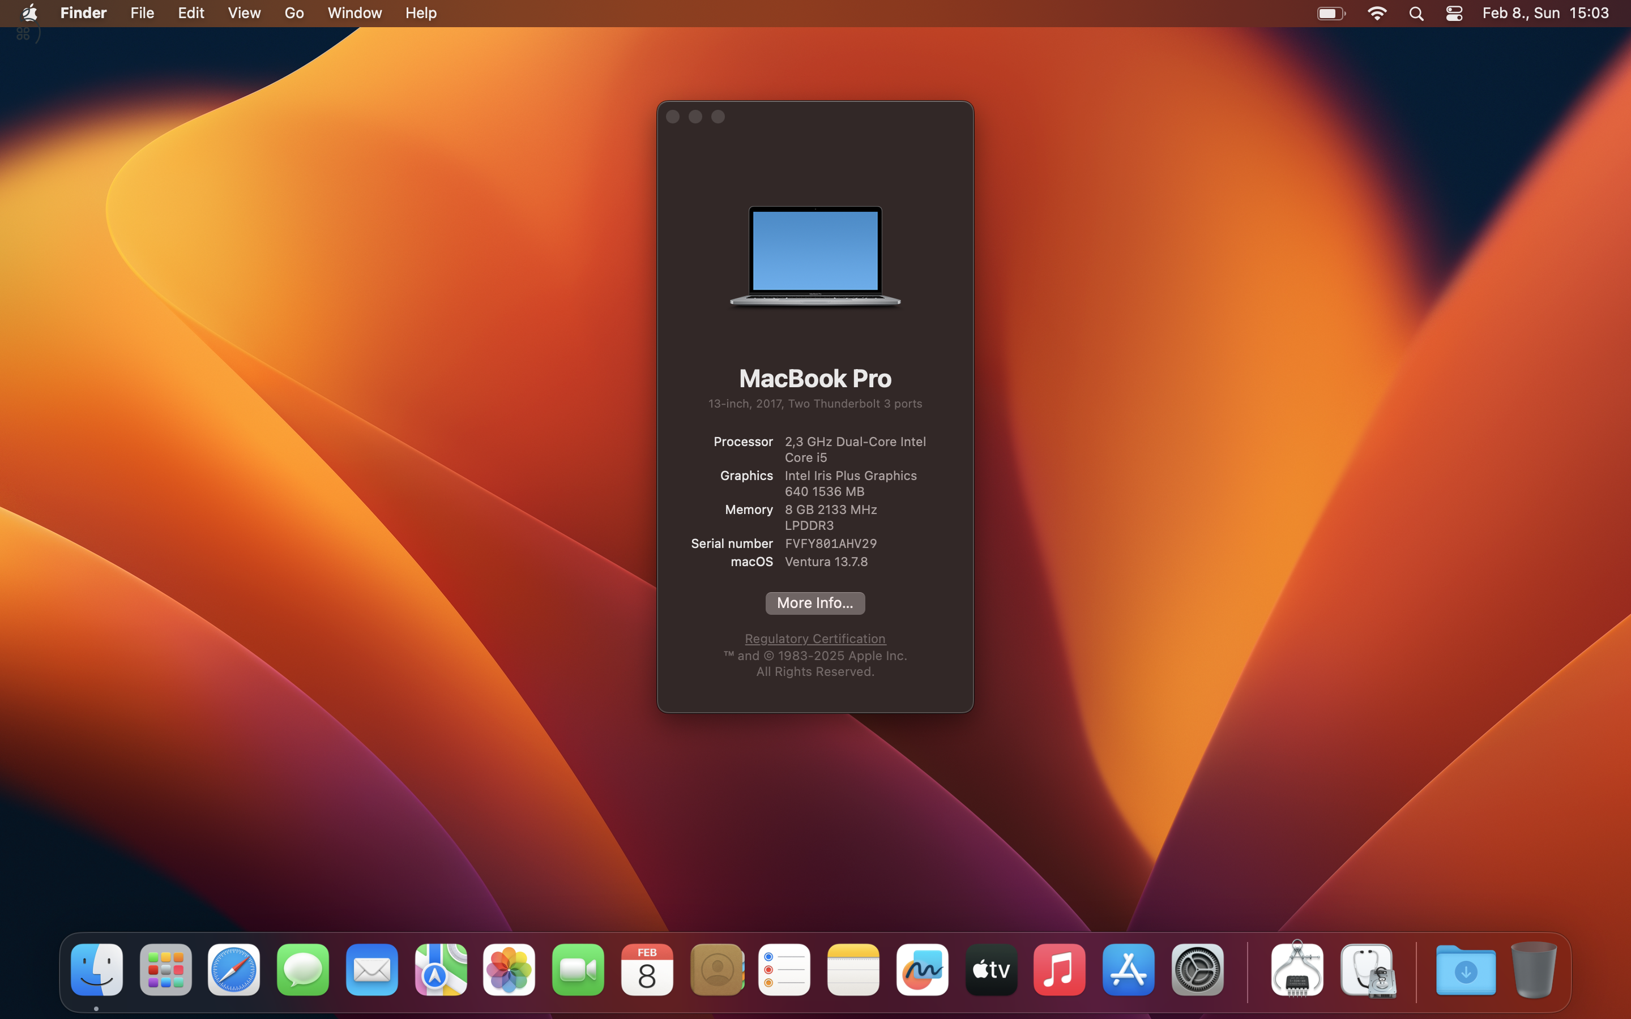Open the Go menu in Finder
Viewport: 1631px width, 1019px height.
294,13
